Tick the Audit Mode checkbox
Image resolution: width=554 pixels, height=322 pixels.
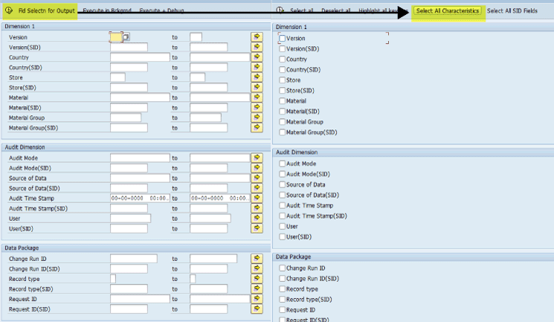click(x=282, y=164)
